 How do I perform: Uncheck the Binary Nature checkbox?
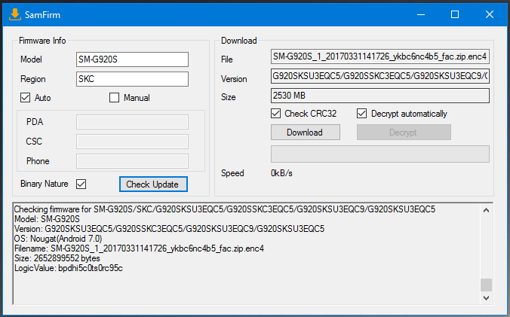[81, 184]
